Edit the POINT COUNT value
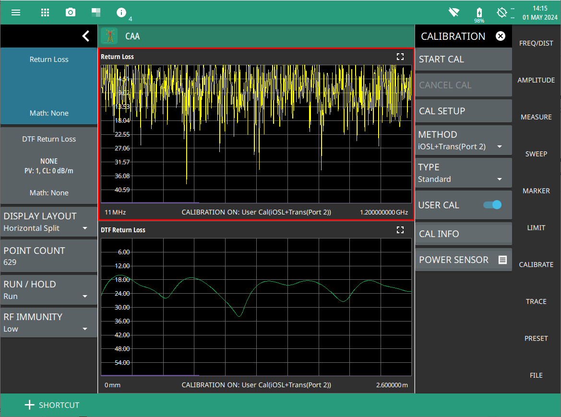561x417 pixels. click(48, 256)
